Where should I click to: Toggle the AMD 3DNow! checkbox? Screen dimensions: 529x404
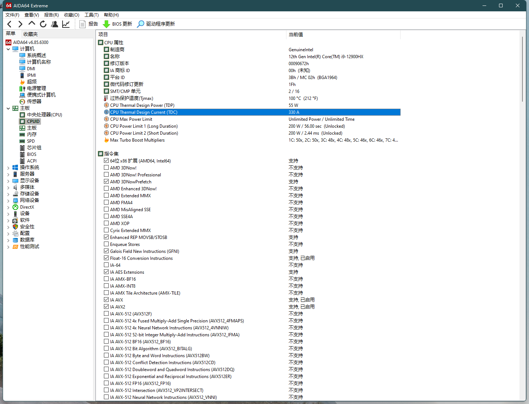(106, 168)
